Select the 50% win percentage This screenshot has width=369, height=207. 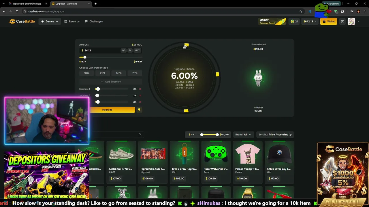point(119,73)
